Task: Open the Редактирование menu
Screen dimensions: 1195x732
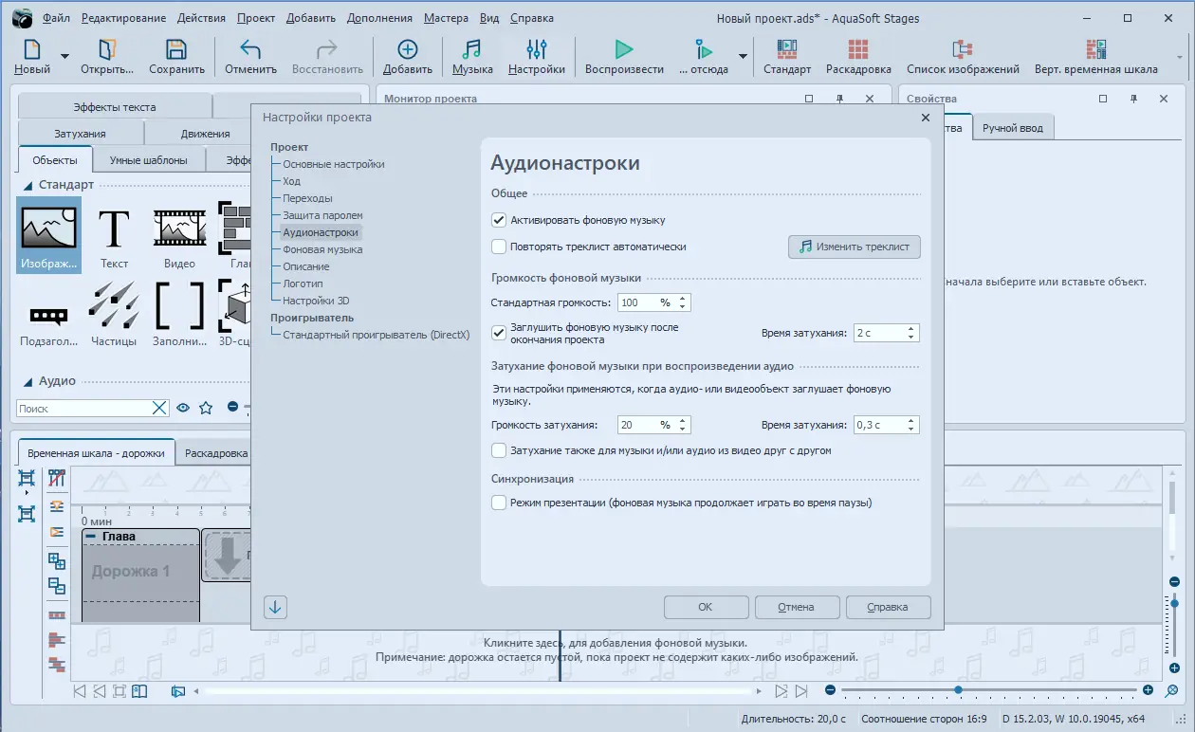Action: click(123, 18)
